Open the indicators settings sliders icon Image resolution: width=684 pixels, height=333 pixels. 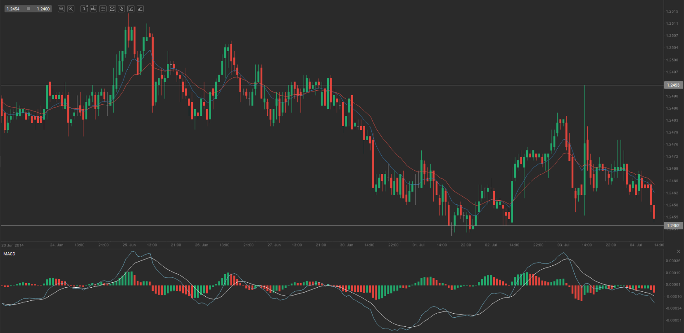pos(103,9)
